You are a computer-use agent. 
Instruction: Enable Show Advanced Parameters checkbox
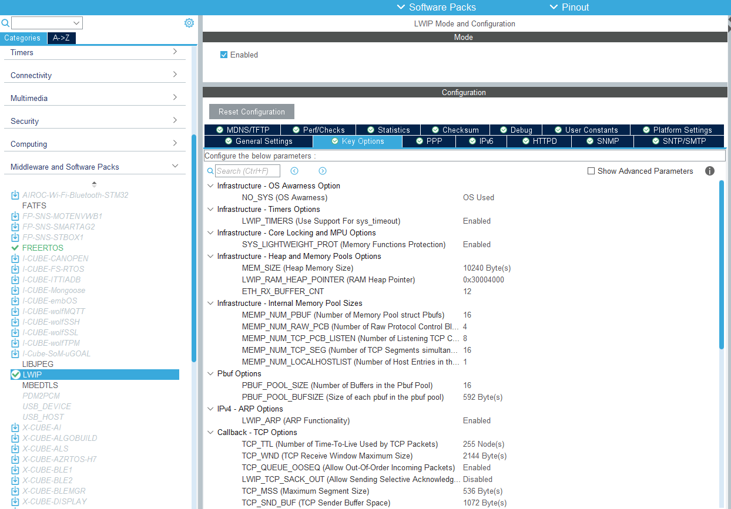point(591,171)
